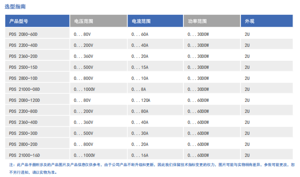
Task: Click 0...200V in the PDS 2200-40D row
Action: pyautogui.click(x=84, y=45)
